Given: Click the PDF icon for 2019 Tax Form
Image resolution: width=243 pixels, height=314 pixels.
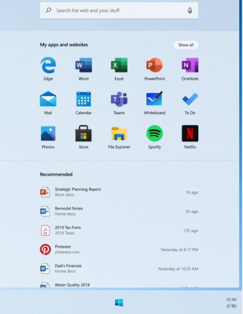Looking at the screenshot, I should coord(45,230).
